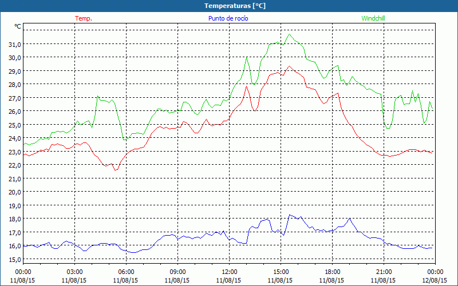Click the 24,0 y-axis value
The height and width of the screenshot is (286, 458).
[15, 138]
